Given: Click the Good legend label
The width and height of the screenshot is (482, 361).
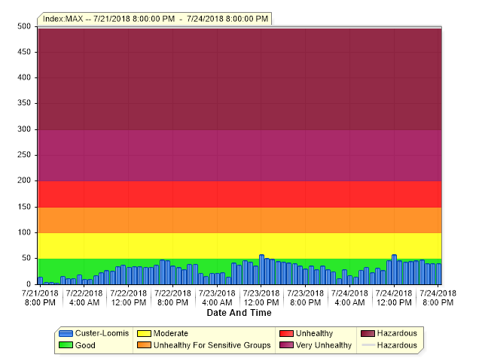Looking at the screenshot, I should pos(85,345).
